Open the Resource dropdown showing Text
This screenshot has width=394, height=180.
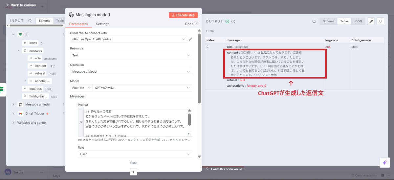click(x=131, y=55)
